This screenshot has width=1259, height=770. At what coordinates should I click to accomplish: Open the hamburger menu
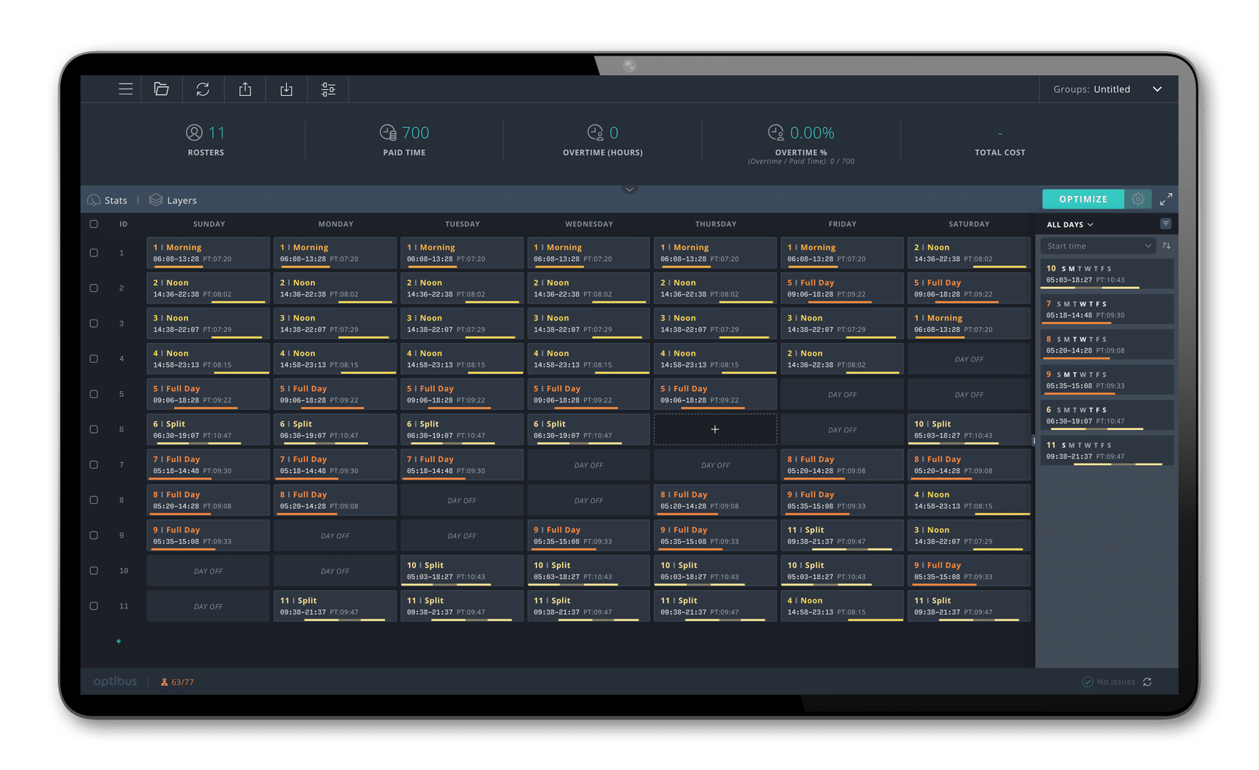tap(126, 89)
